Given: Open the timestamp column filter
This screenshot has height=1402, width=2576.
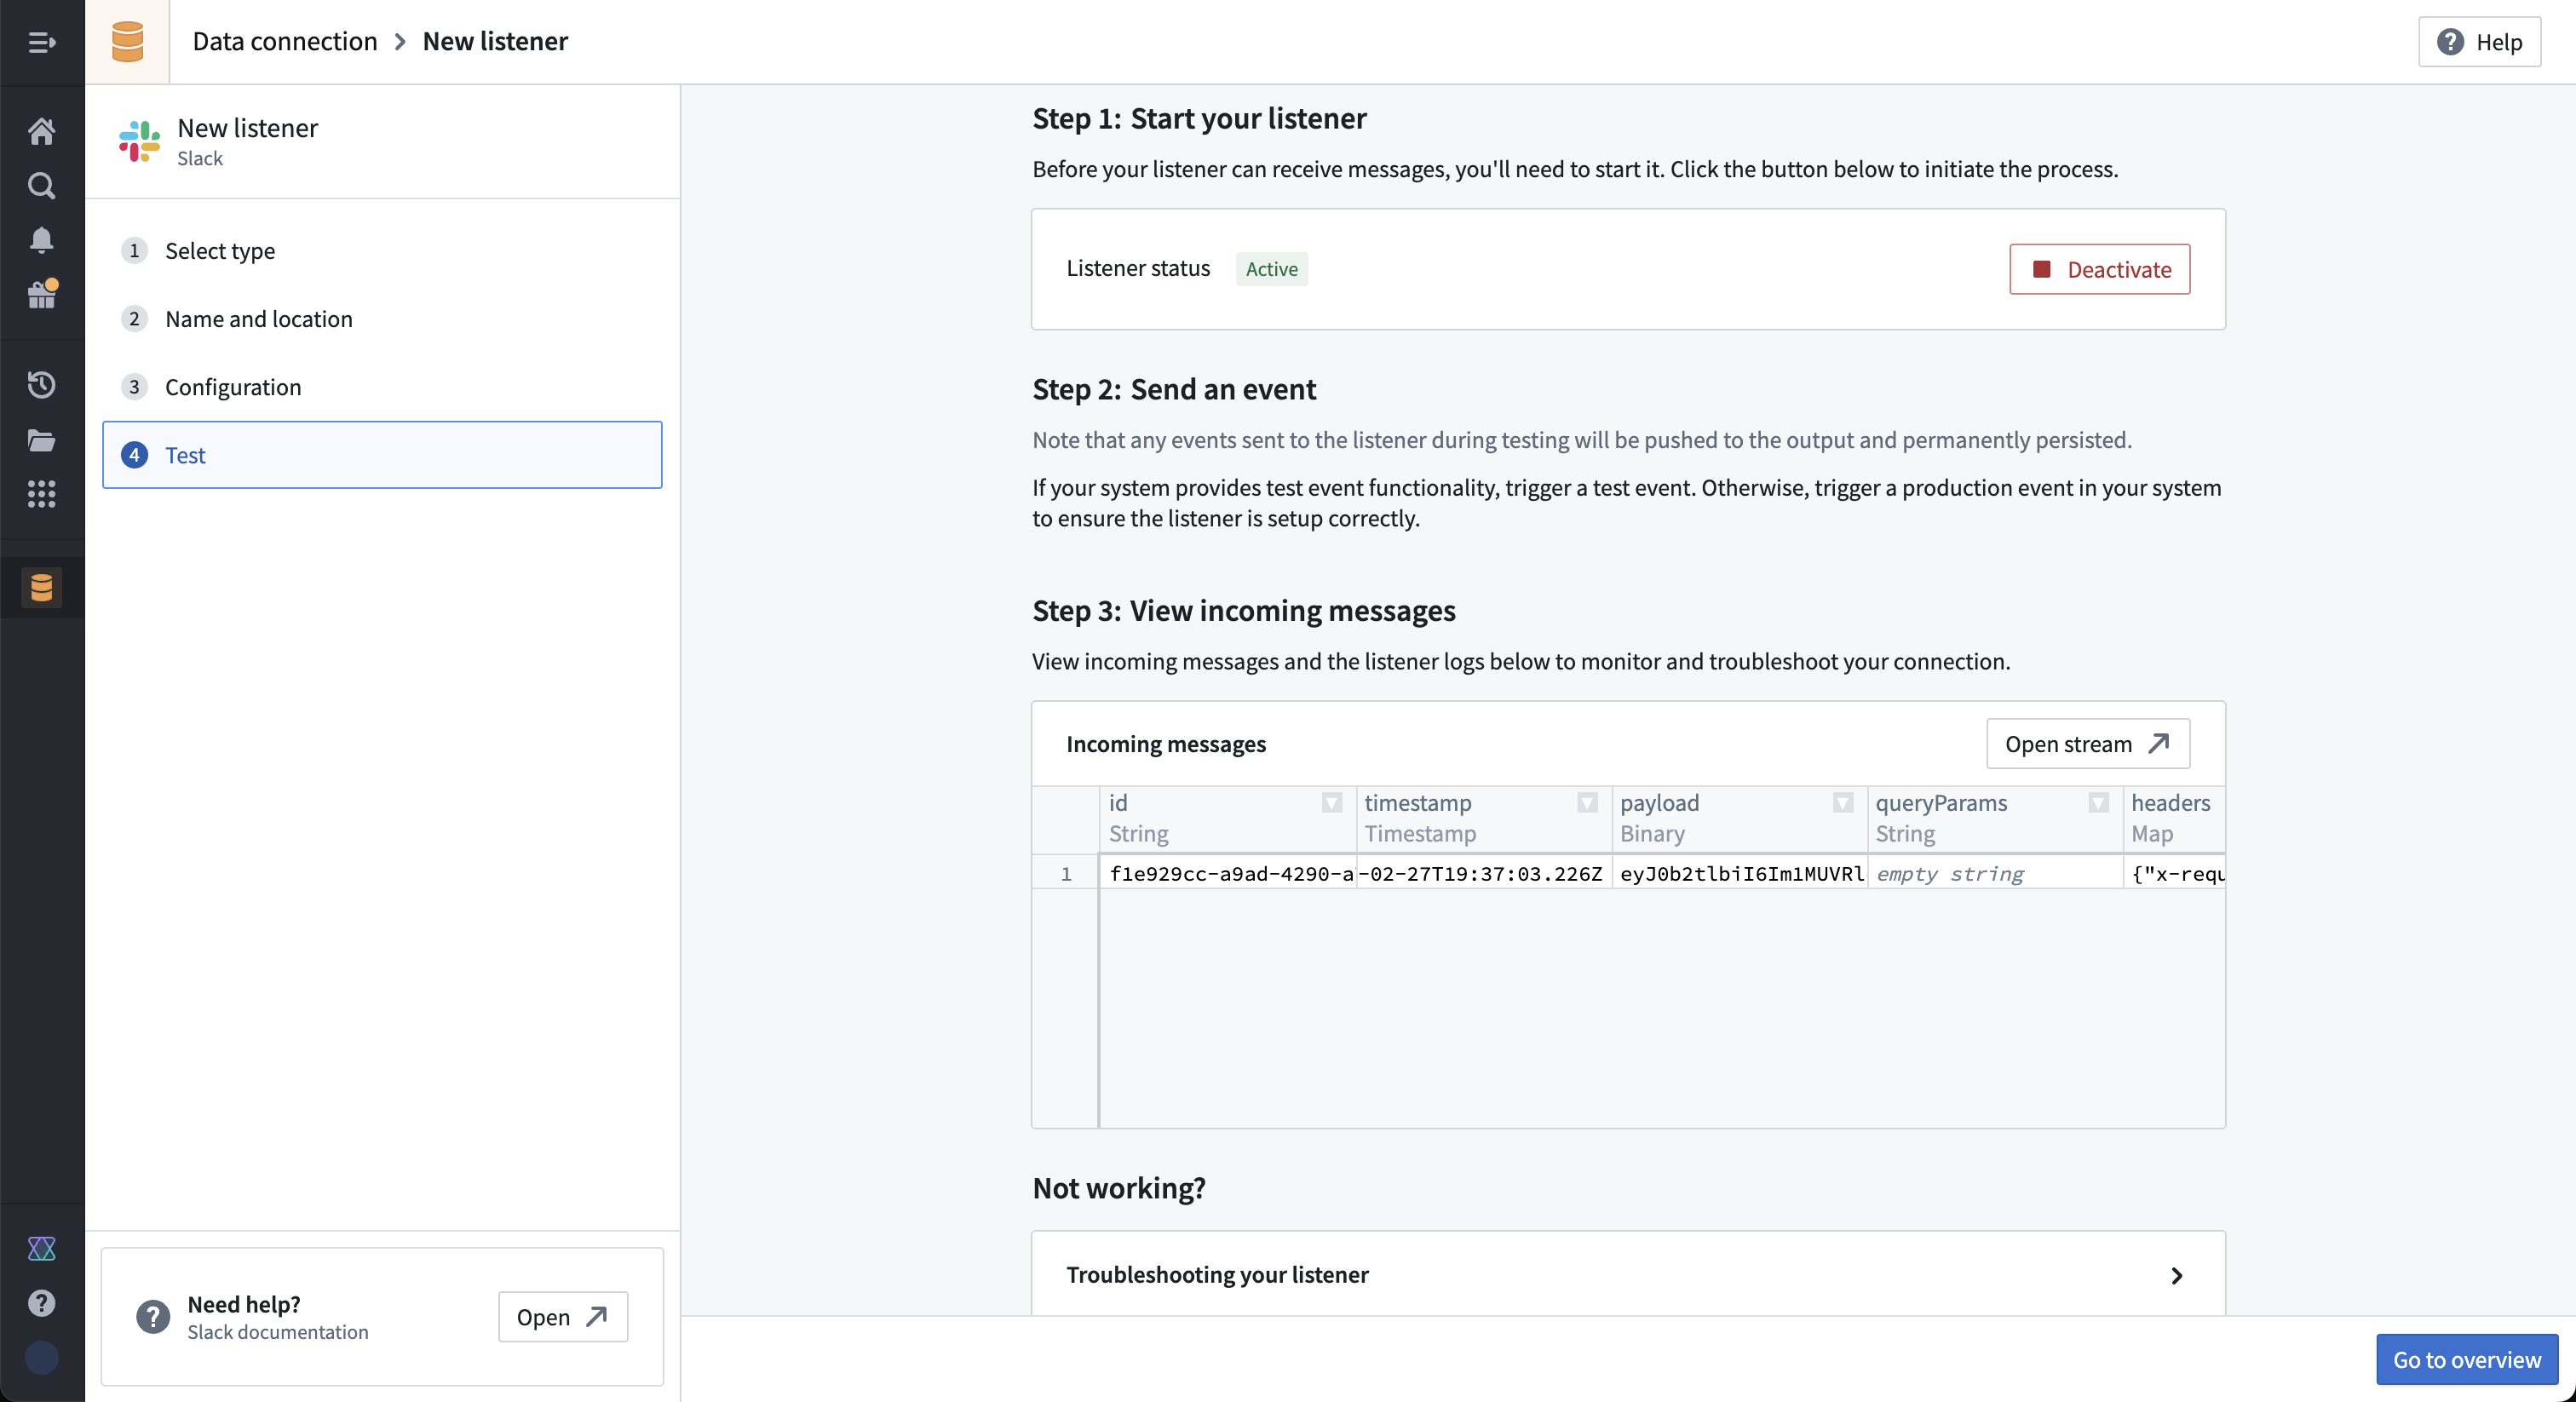Looking at the screenshot, I should coord(1585,802).
